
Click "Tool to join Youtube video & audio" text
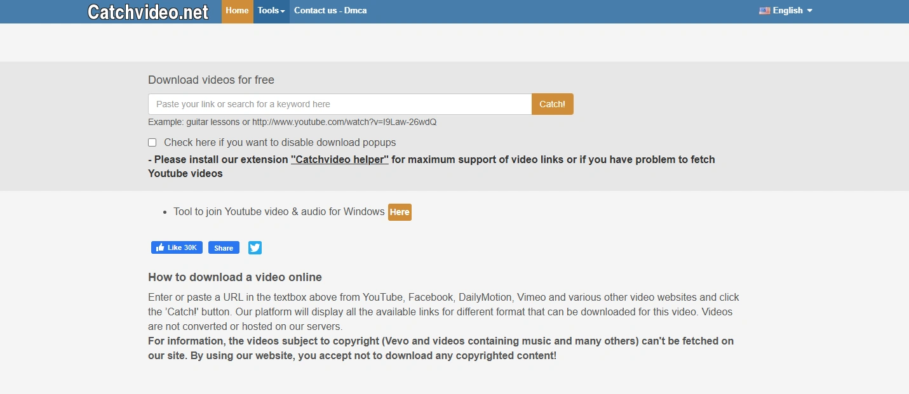[x=279, y=211]
